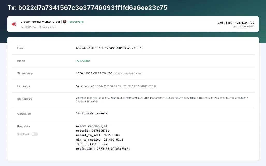Viewport: 266px width, 166px height.
Task: Click the 'owner: neocarvajal' raw data line
Action: point(92,126)
